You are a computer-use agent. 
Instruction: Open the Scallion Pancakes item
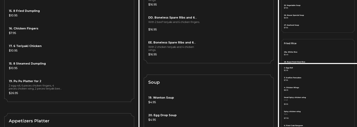point(292,78)
